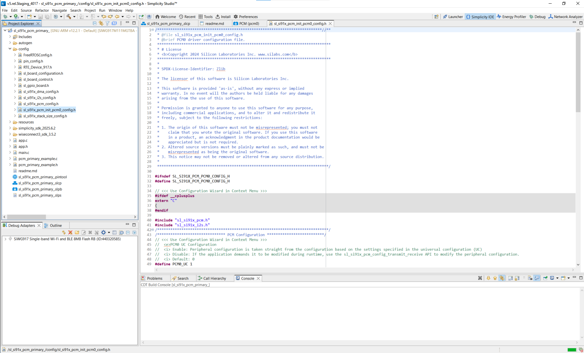Screen dimensions: 584x353
Task: Click the Save icon in the main toolbar
Action: [x=41, y=17]
